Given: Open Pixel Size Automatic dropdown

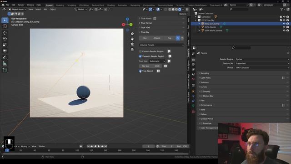Looking at the screenshot, I should pos(157,61).
